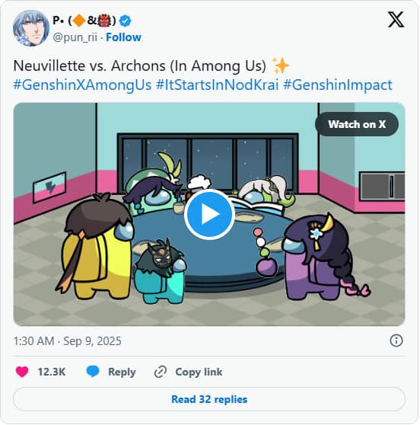Viewport: 420px width, 425px height.
Task: Click the copy link chain icon
Action: point(160,372)
